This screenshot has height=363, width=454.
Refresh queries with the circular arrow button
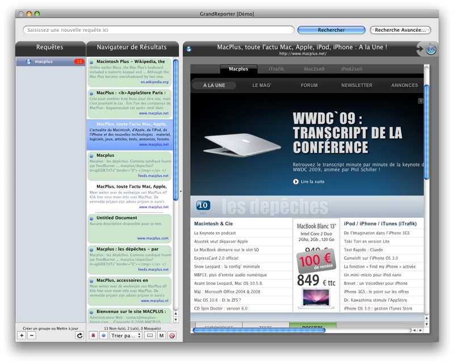[x=79, y=336]
